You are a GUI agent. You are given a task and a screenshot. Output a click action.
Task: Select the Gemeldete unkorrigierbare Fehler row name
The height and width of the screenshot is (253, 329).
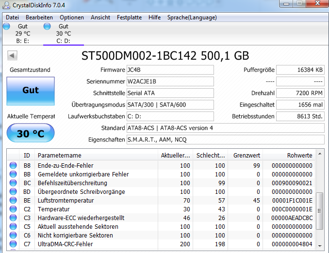click(83, 174)
